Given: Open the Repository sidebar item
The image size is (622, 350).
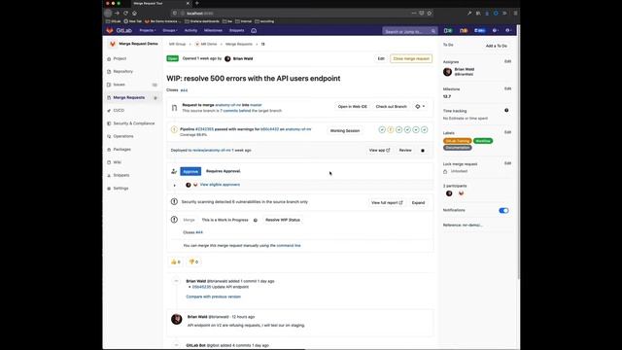Looking at the screenshot, I should pos(122,71).
